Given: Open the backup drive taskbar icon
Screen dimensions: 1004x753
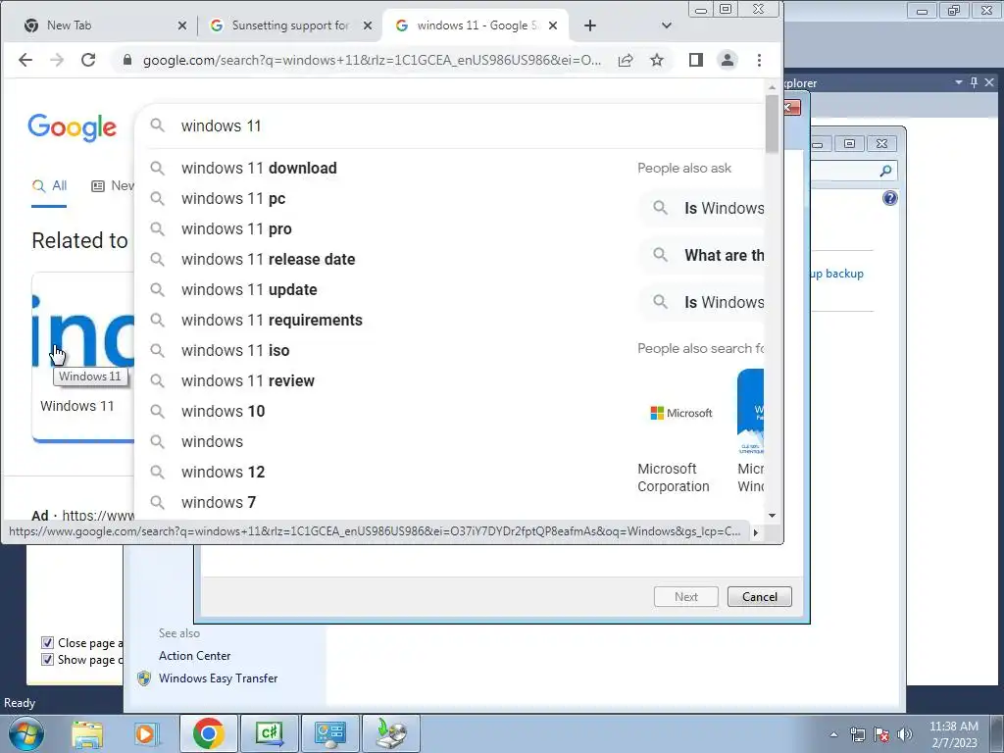Looking at the screenshot, I should (x=391, y=733).
